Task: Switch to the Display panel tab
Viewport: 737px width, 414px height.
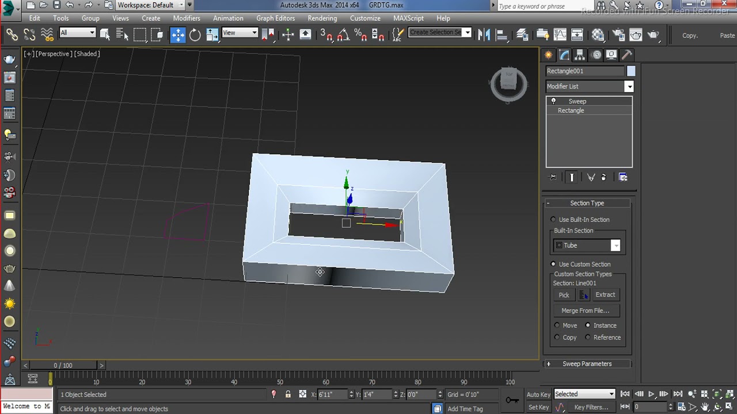Action: [611, 55]
